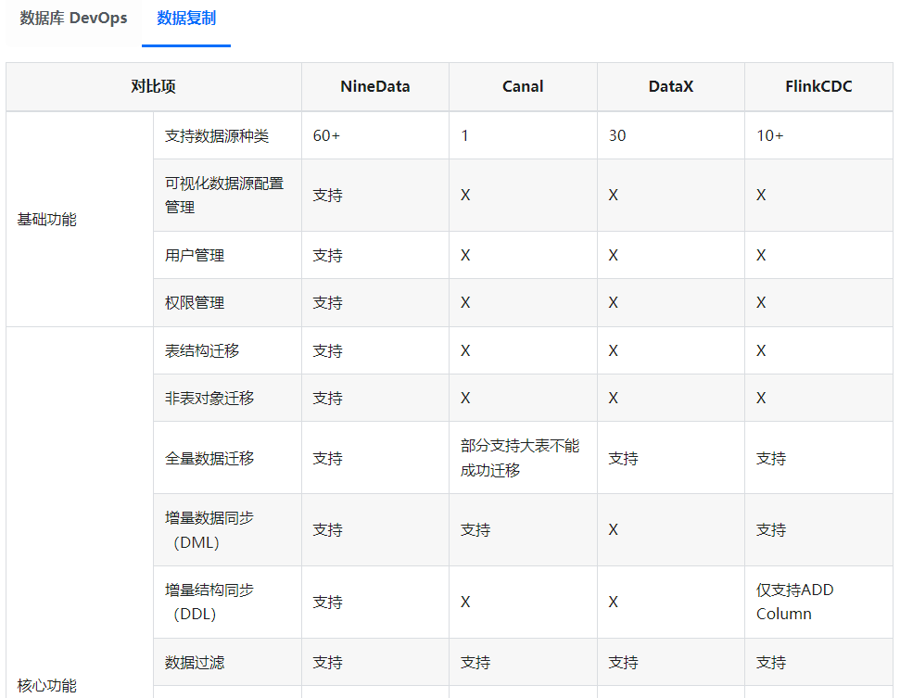This screenshot has height=698, width=900.
Task: Click Canal's 支持 in 增量数据同步 row
Action: click(x=475, y=530)
